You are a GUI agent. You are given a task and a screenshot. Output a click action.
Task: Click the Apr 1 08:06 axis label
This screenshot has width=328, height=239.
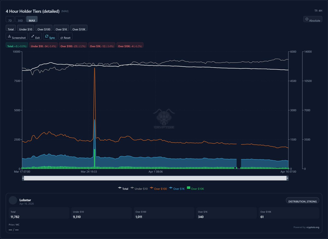coord(155,172)
